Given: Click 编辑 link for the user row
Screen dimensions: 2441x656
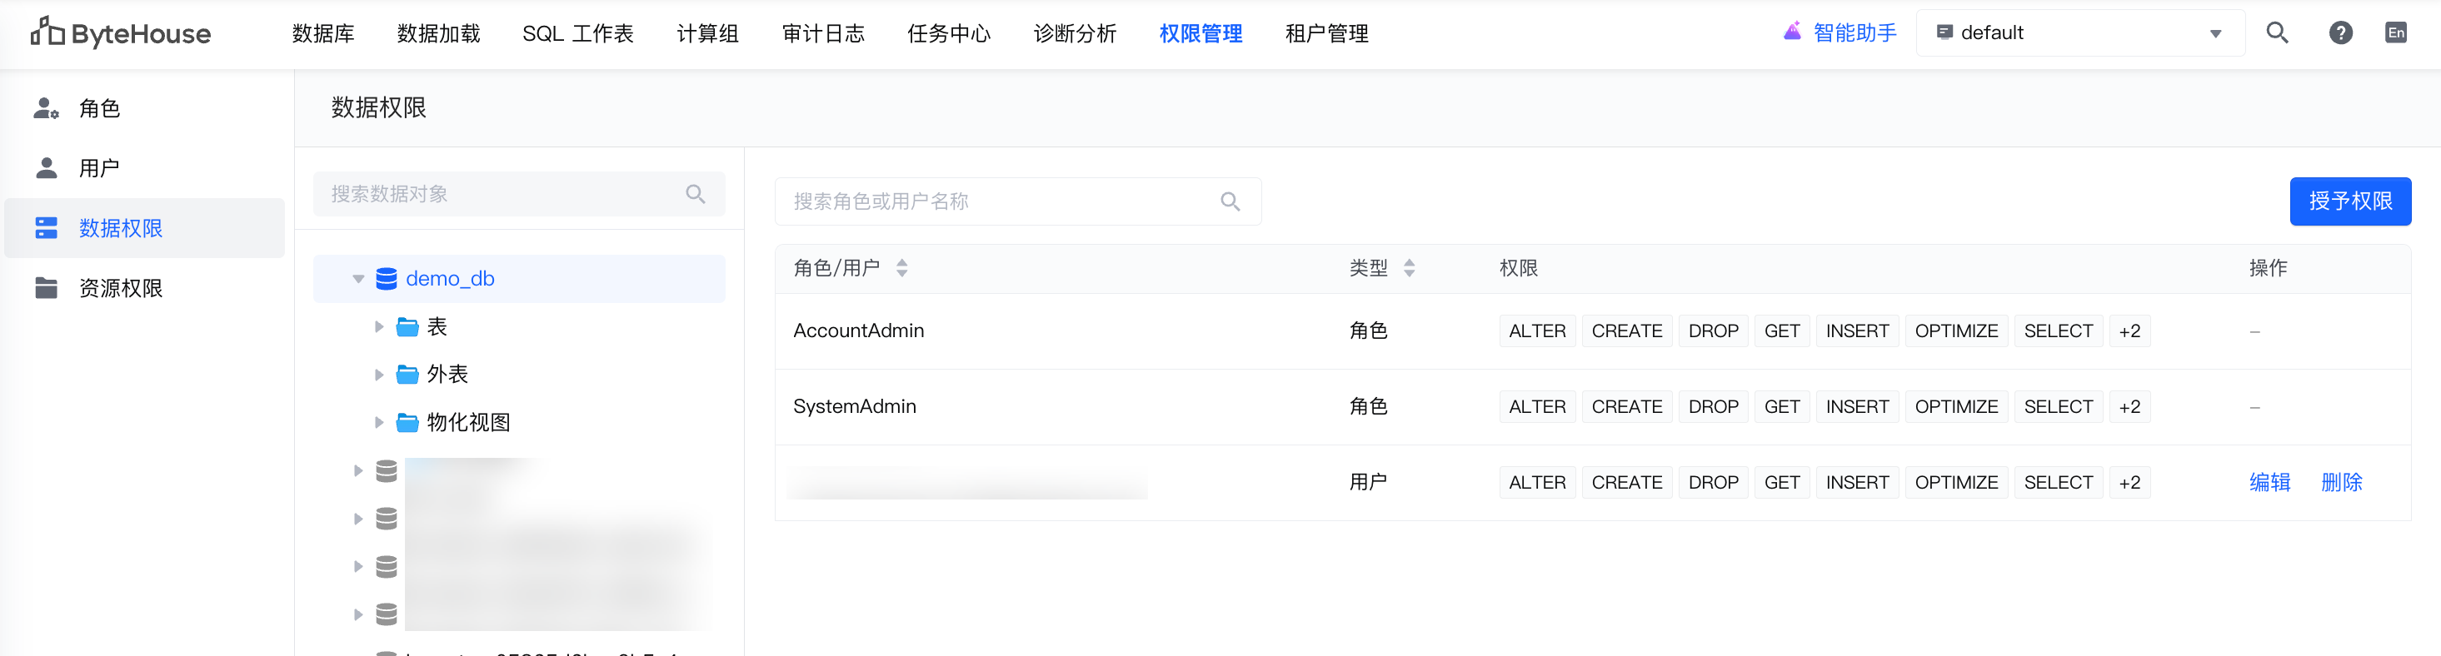Looking at the screenshot, I should point(2269,483).
